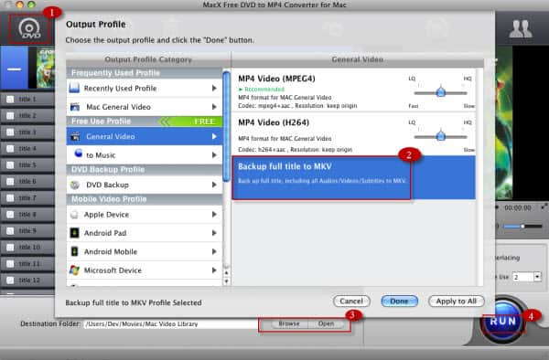Viewport: 549px width, 360px height.
Task: Adjust MP4 Video (H264) quality slider
Action: coord(441,136)
